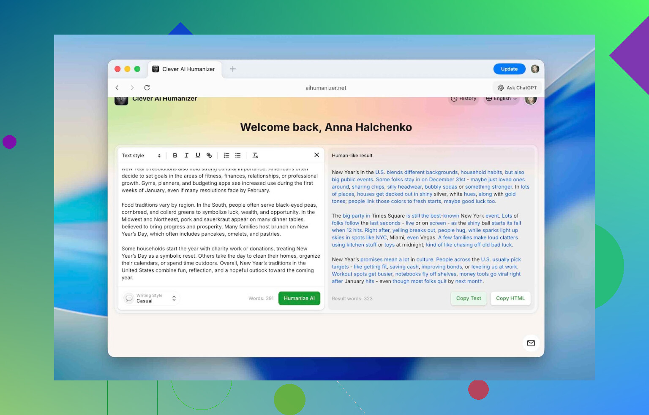Clear the input editor with X
Image resolution: width=649 pixels, height=415 pixels.
(x=316, y=155)
